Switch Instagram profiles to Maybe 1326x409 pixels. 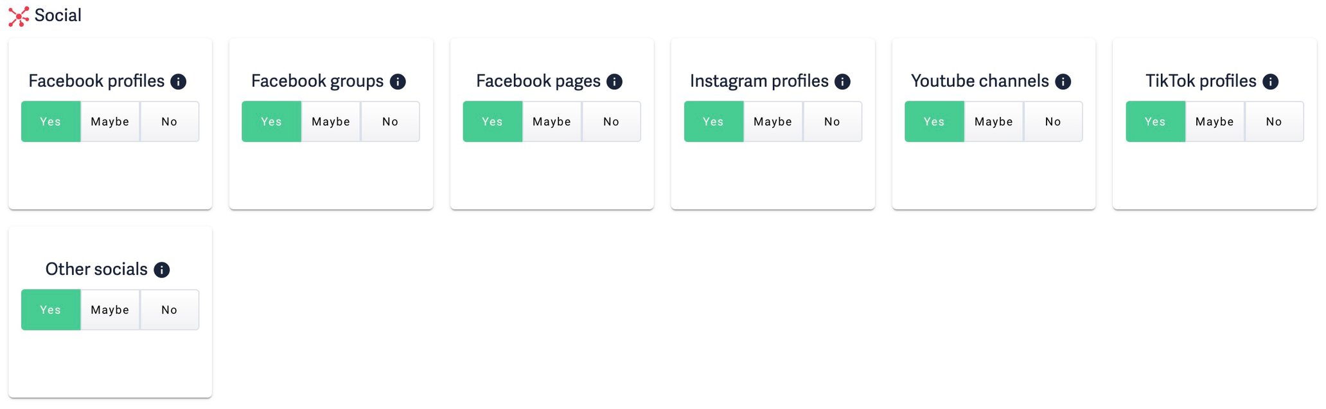tap(772, 121)
